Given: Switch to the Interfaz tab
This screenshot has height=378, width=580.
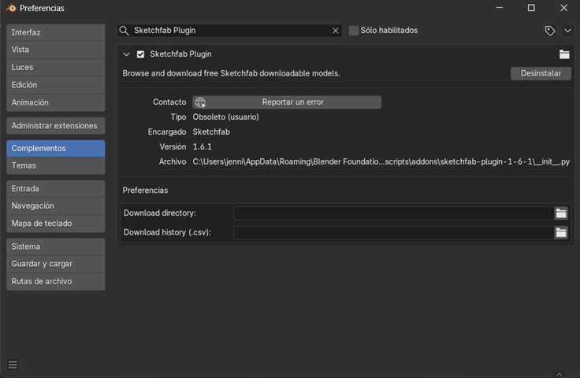Looking at the screenshot, I should (x=56, y=32).
